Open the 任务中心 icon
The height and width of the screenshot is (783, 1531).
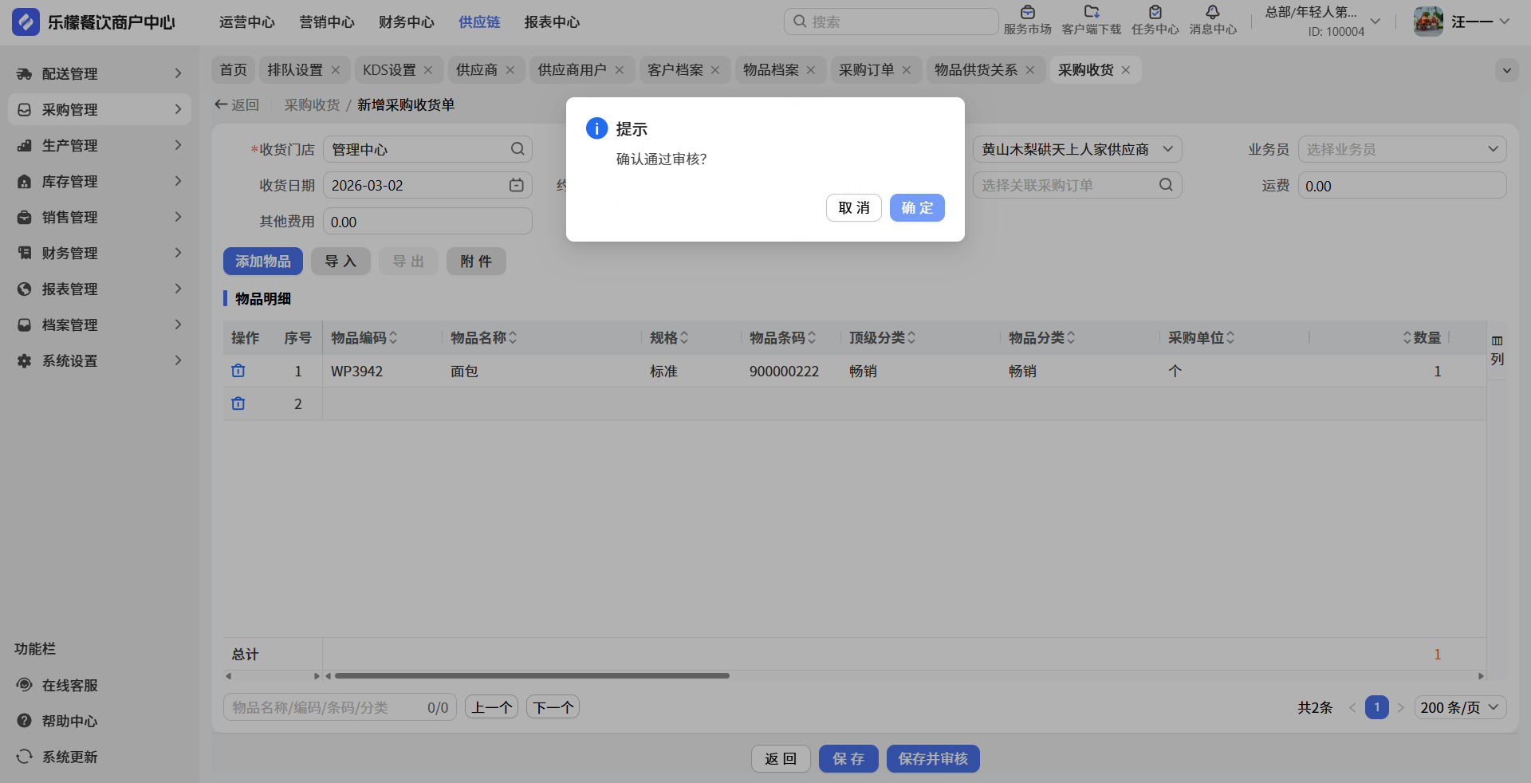click(1155, 13)
